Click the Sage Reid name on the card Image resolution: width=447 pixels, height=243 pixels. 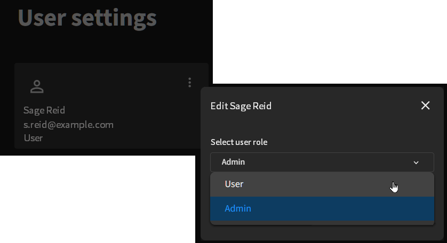point(44,110)
